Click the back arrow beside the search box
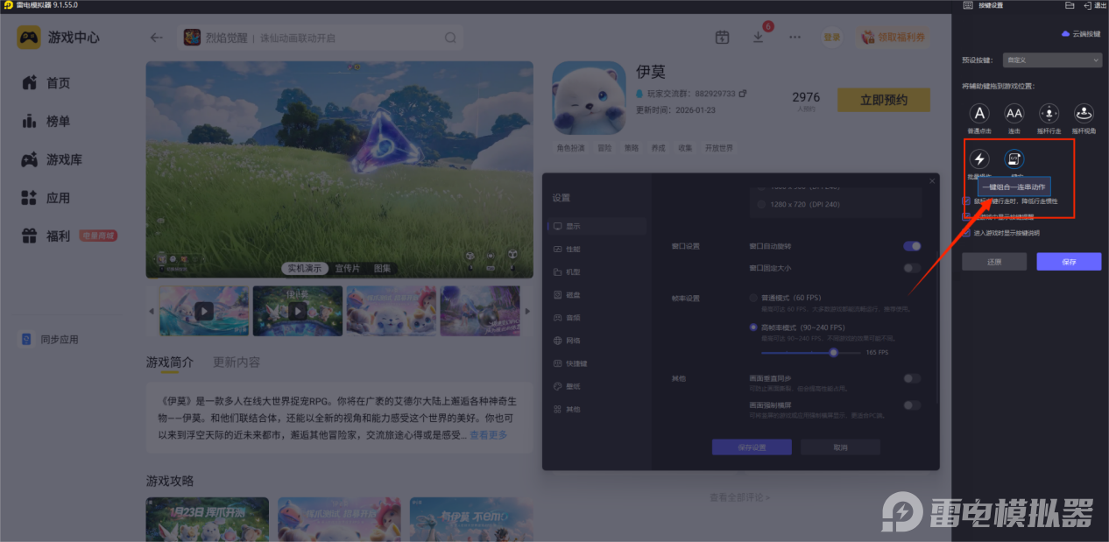 (x=157, y=38)
